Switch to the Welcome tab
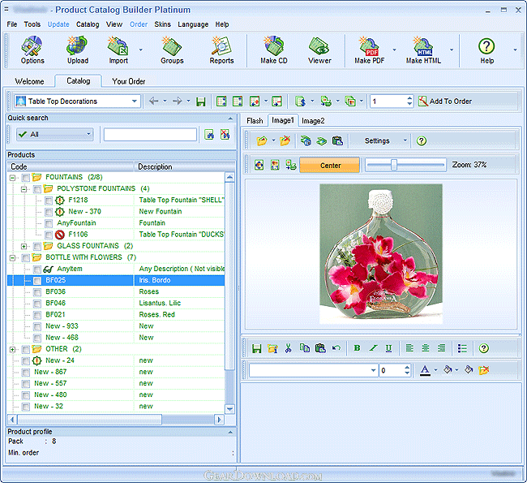The height and width of the screenshot is (483, 527). click(29, 81)
